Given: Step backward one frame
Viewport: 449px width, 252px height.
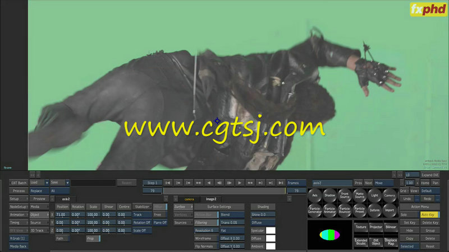Looking at the screenshot, I should (219, 183).
